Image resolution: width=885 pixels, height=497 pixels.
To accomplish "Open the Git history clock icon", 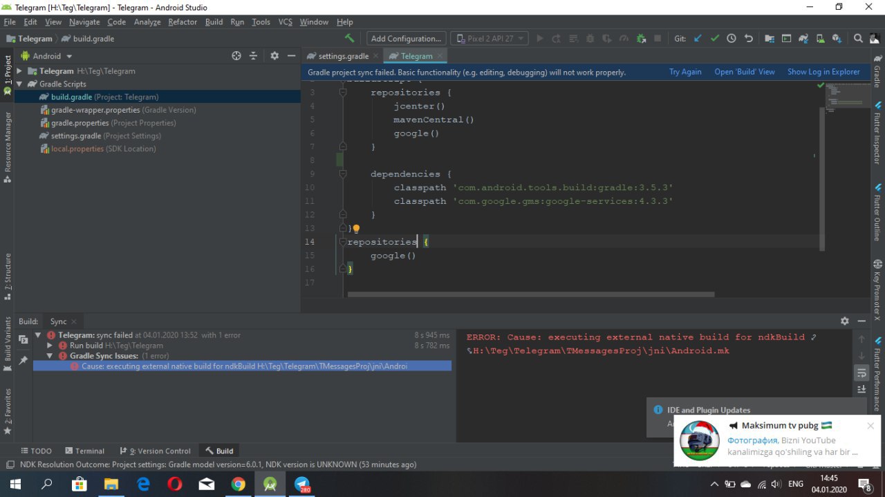I will [x=732, y=39].
